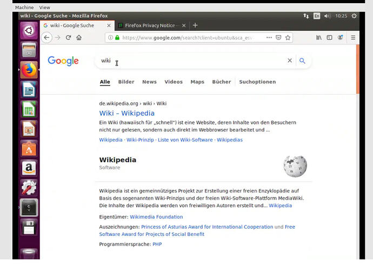The height and width of the screenshot is (265, 373).
Task: Open the Wiki-Prinzip sitelink
Action: [x=140, y=140]
